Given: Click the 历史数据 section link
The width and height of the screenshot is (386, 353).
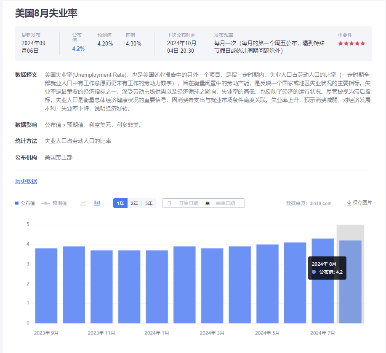Looking at the screenshot, I should click(x=26, y=181).
